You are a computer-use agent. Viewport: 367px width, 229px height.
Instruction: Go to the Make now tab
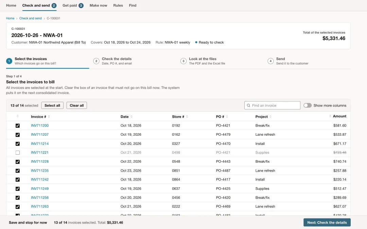[98, 5]
